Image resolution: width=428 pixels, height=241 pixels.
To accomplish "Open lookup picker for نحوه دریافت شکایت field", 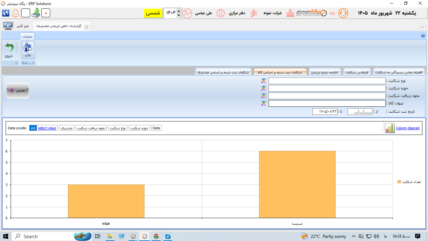I will (264, 96).
